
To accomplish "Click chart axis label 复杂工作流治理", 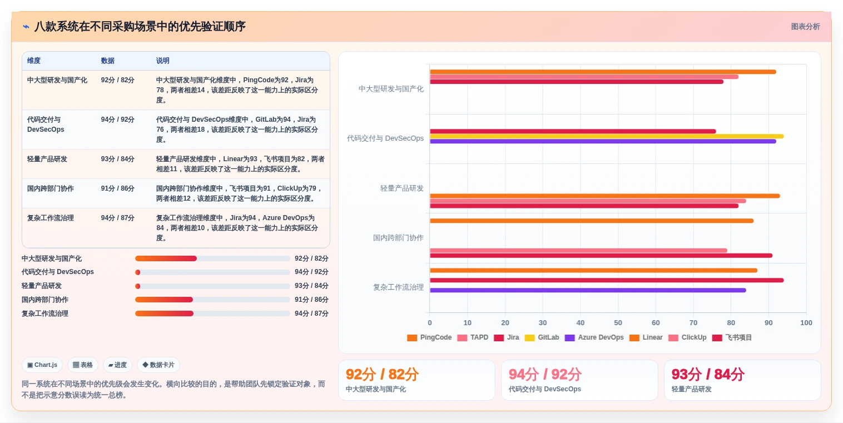I will click(398, 287).
